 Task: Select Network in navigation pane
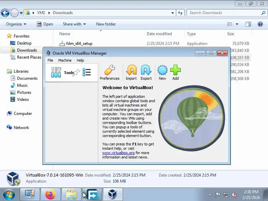point(21,128)
